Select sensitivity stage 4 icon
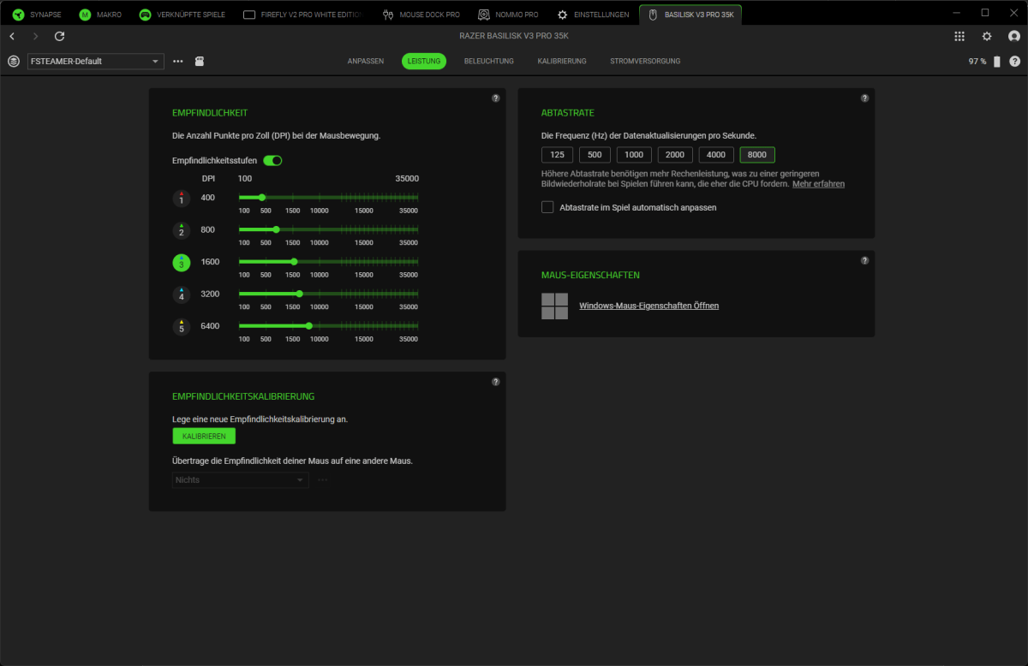The height and width of the screenshot is (666, 1028). [181, 294]
